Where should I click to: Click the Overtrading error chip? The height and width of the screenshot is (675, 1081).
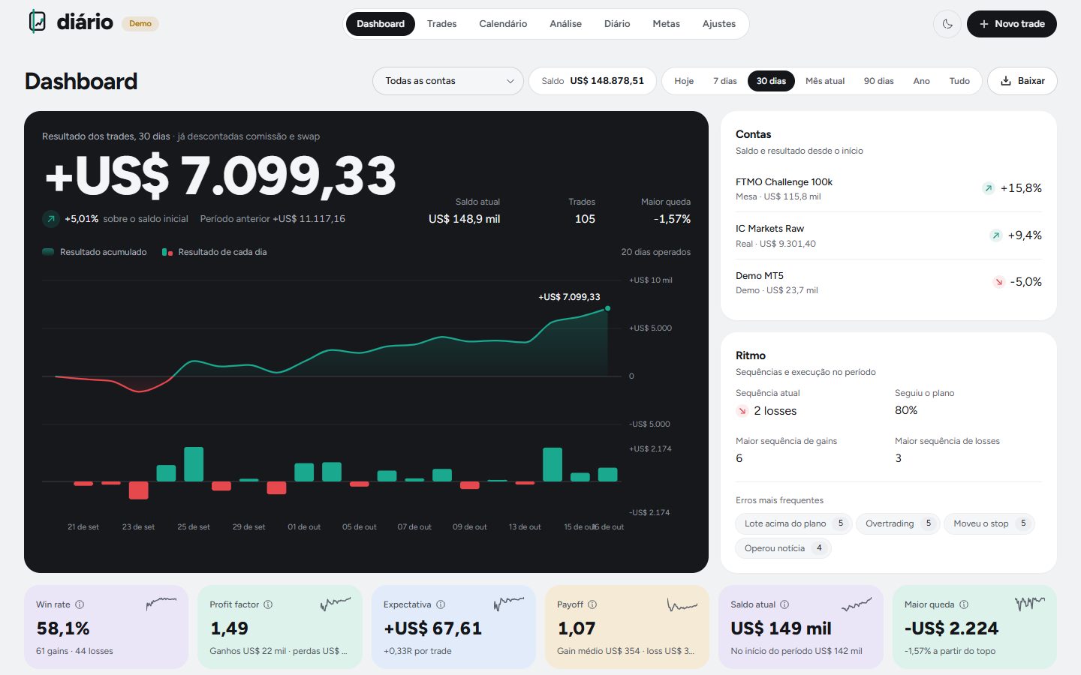(x=898, y=523)
